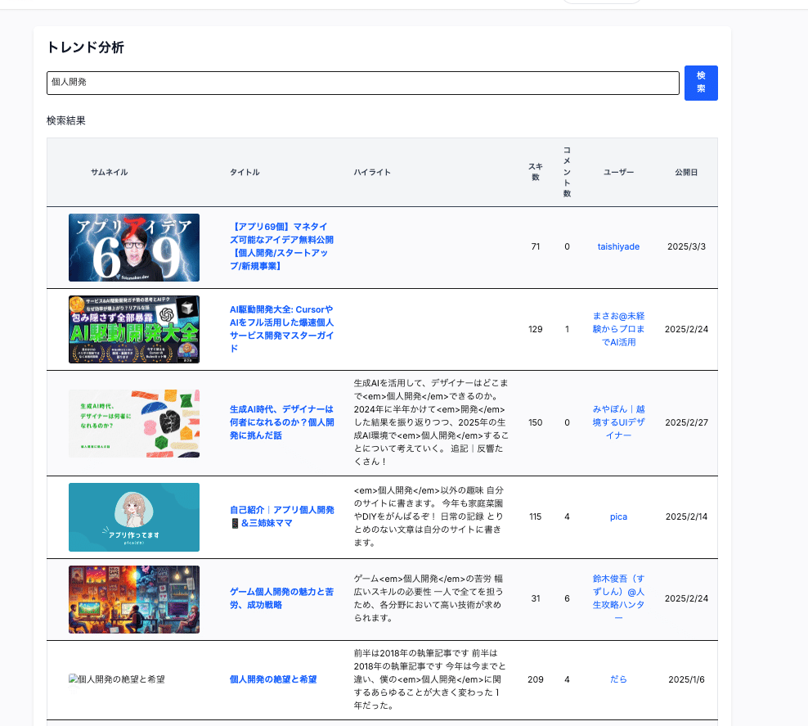Screen dimensions: 808x726
Task: Click the 検索 search button
Action: 701,83
